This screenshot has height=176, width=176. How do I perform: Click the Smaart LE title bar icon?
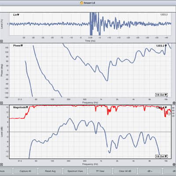coord(82,3)
